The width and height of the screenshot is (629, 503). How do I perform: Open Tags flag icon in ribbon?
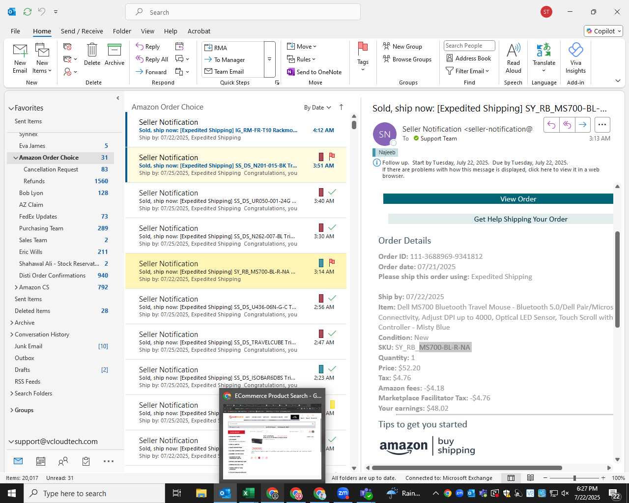pos(363,50)
